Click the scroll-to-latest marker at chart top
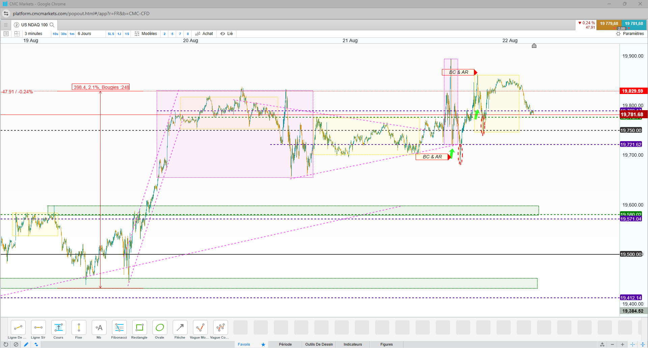The height and width of the screenshot is (348, 648). 534,46
